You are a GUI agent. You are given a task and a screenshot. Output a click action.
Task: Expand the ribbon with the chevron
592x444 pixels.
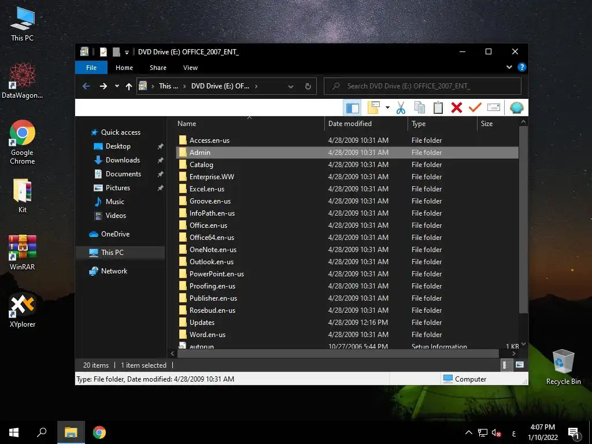(x=509, y=67)
